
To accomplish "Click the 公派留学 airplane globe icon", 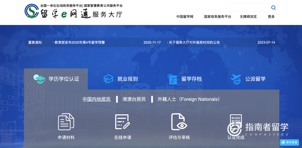I will (236, 79).
